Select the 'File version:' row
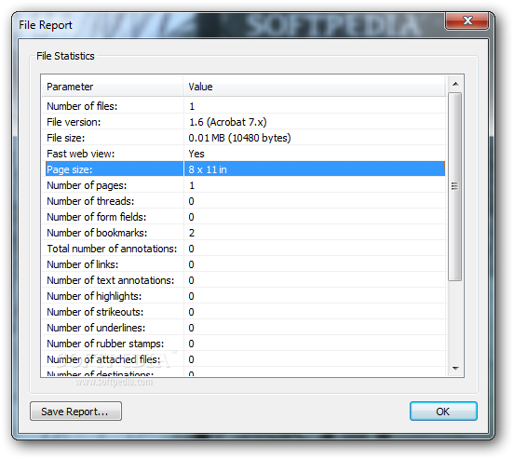Screen dimensions: 514x459 pos(244,122)
